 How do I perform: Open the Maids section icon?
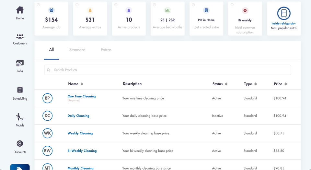(x=20, y=117)
